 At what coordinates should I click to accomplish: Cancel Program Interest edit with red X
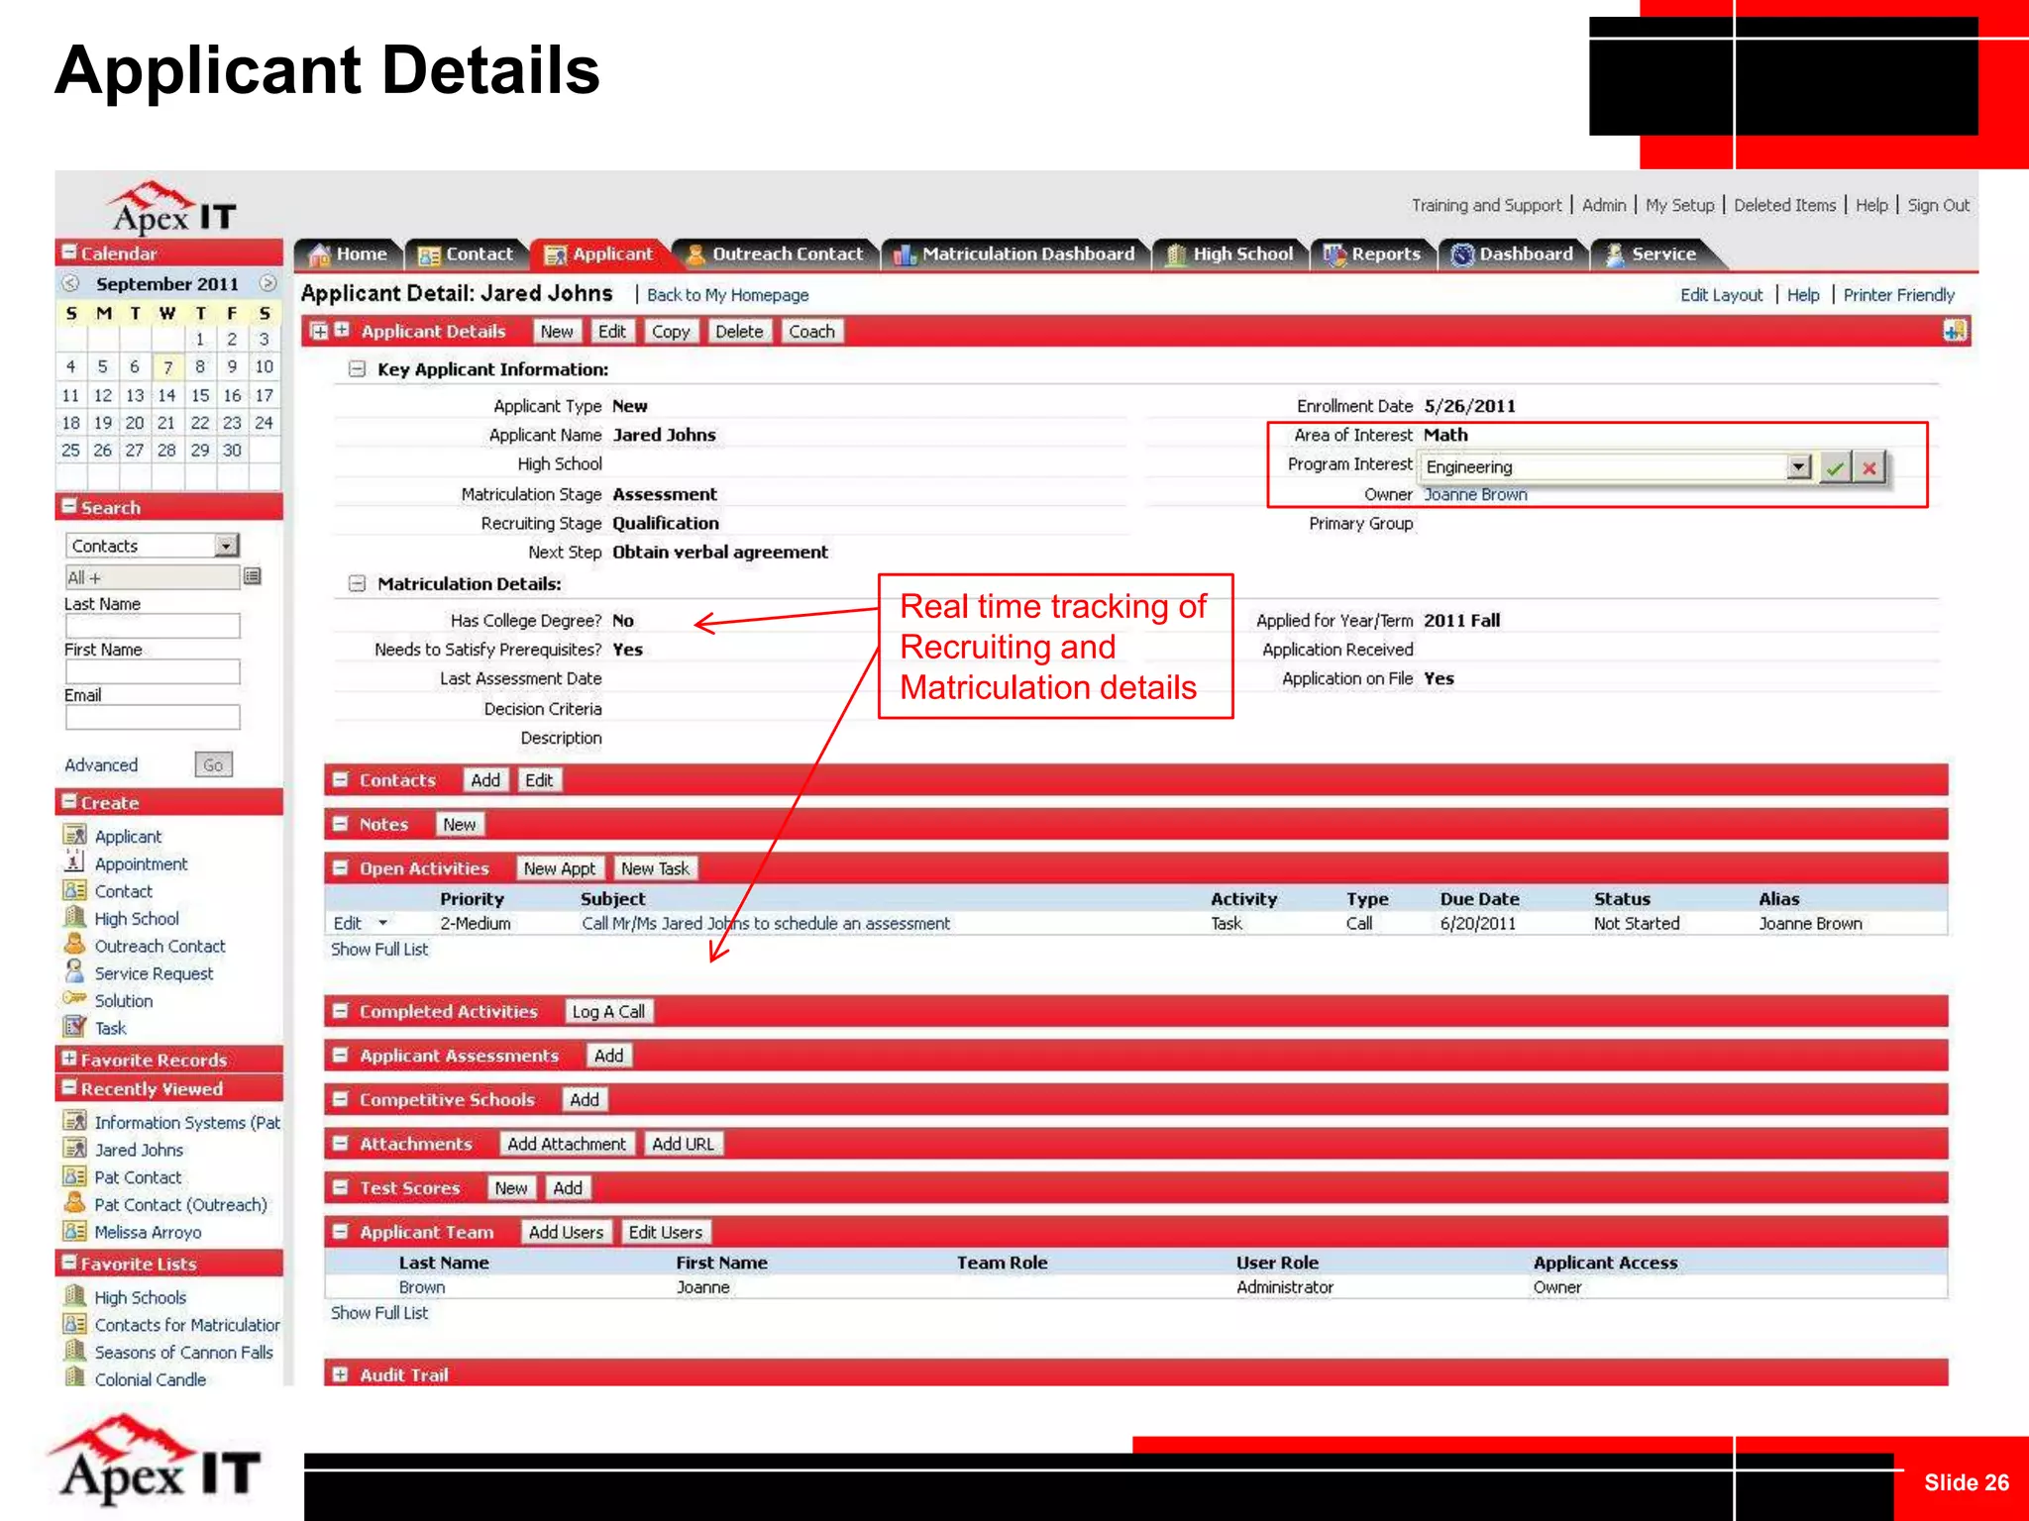point(1869,467)
